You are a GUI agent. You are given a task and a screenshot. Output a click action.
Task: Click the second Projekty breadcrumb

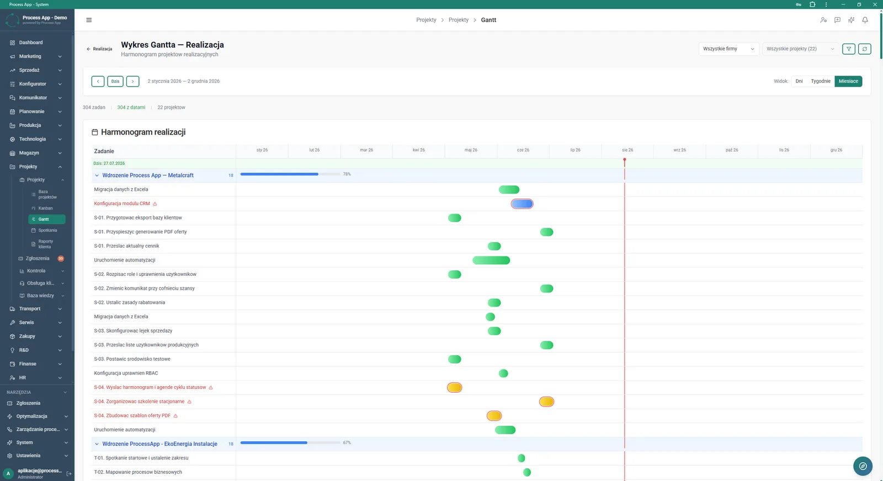click(x=459, y=20)
